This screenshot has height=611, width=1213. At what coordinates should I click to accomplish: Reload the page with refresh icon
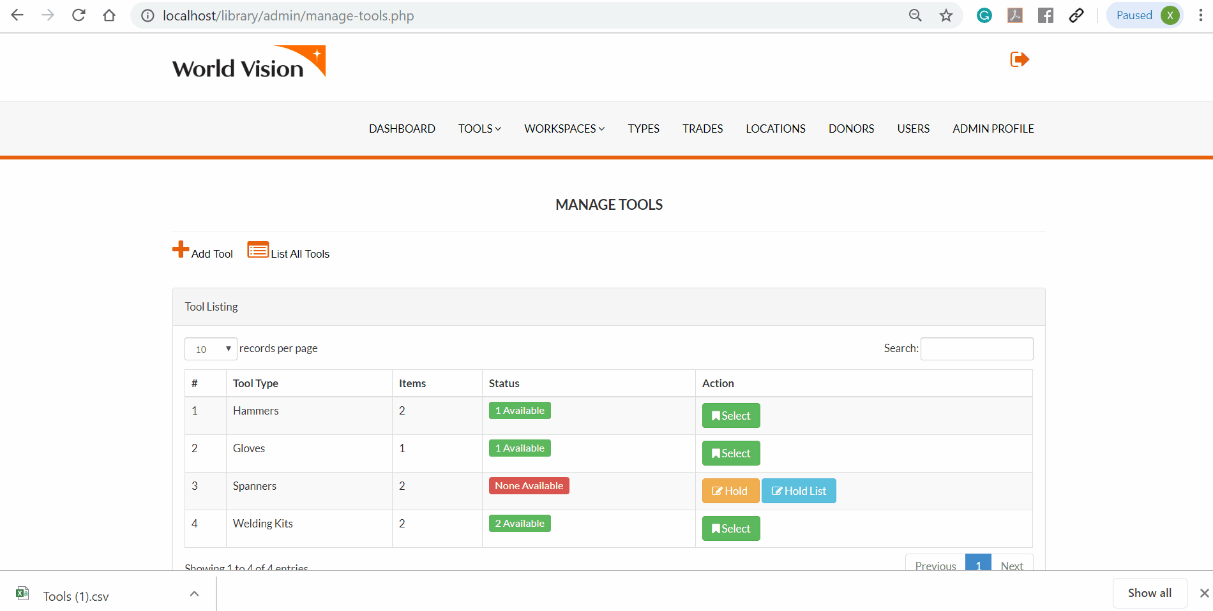pos(79,15)
